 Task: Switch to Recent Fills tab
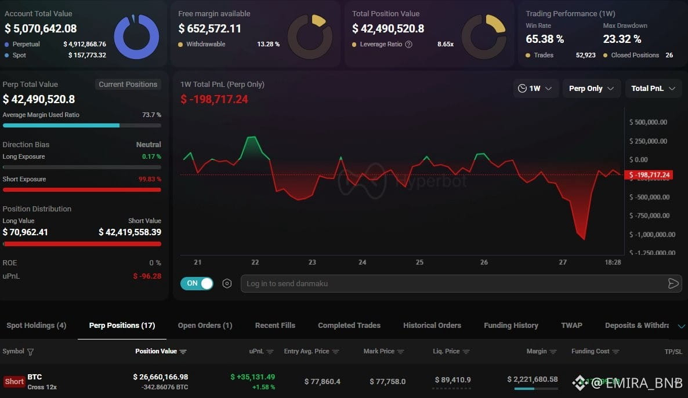[275, 325]
